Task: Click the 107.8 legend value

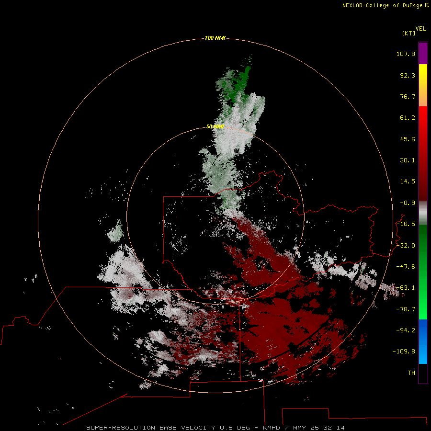Action: coord(406,54)
